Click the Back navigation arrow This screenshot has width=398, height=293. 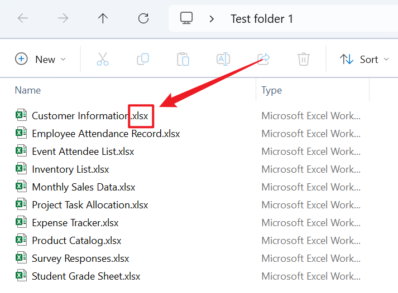tap(23, 18)
